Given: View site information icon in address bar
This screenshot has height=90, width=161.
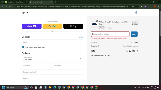Looking at the screenshot, I should pos(14,7).
